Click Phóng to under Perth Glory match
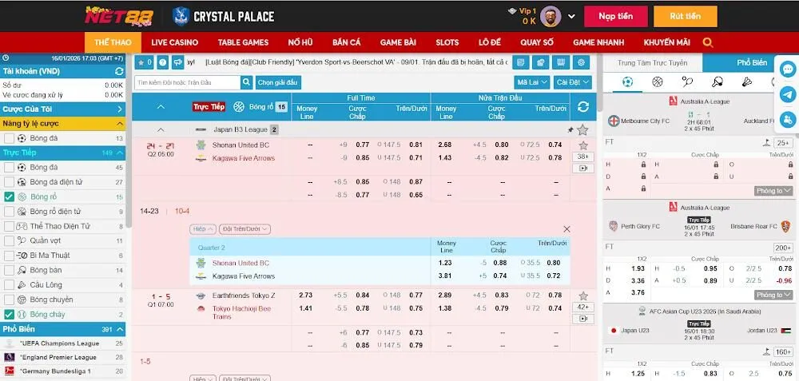The height and width of the screenshot is (381, 799). coord(773,295)
